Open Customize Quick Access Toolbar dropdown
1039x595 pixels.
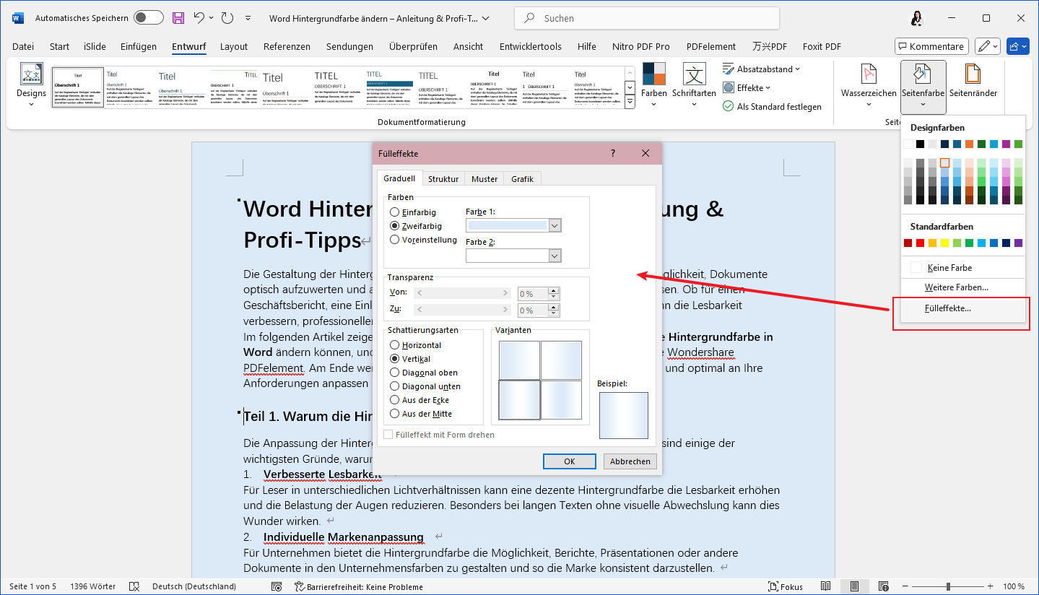pyautogui.click(x=248, y=17)
